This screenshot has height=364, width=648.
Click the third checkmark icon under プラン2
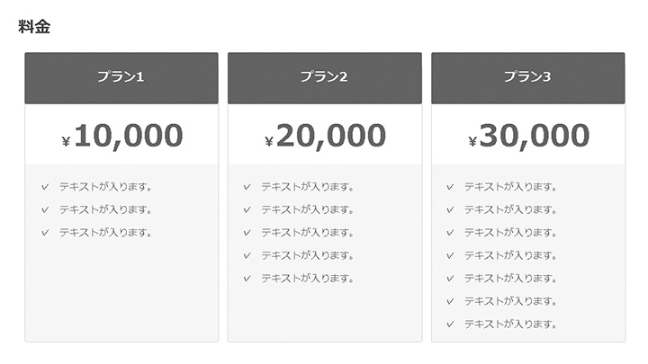point(247,233)
